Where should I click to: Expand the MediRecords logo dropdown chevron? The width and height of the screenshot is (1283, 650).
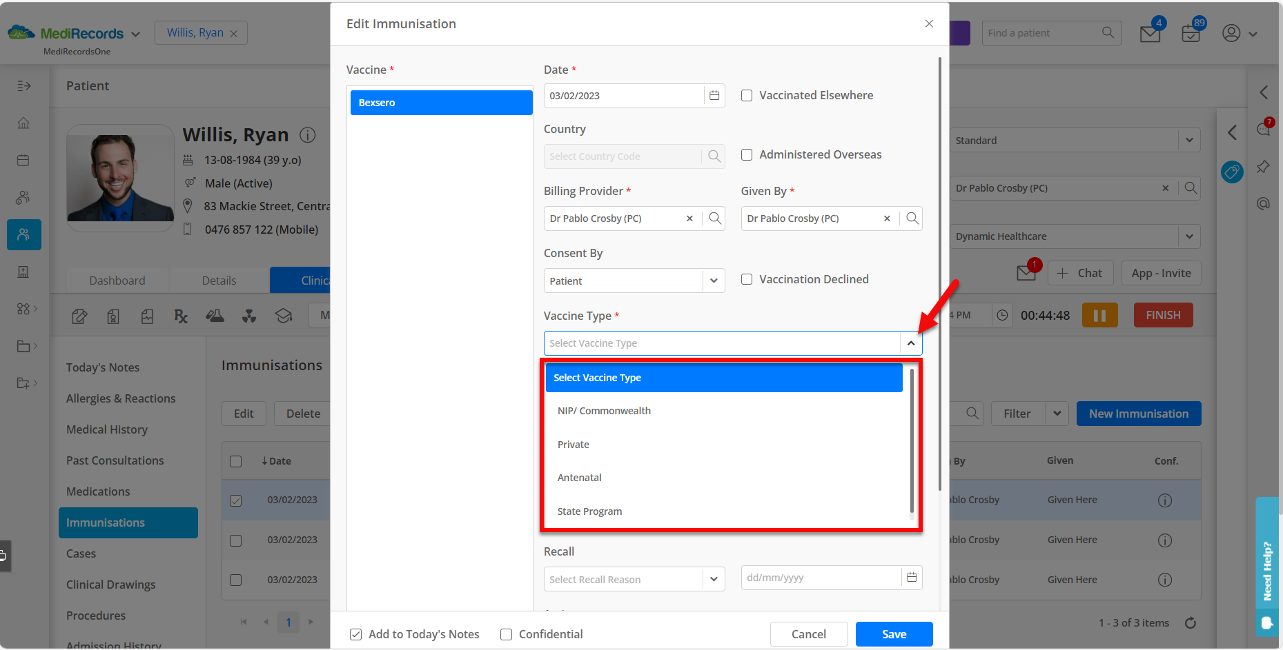point(136,34)
